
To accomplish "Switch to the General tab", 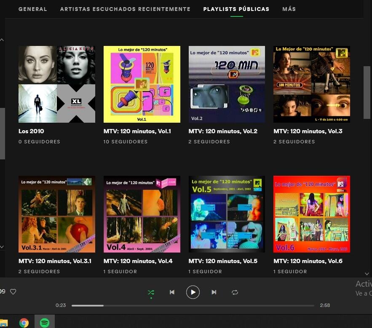I will (33, 9).
